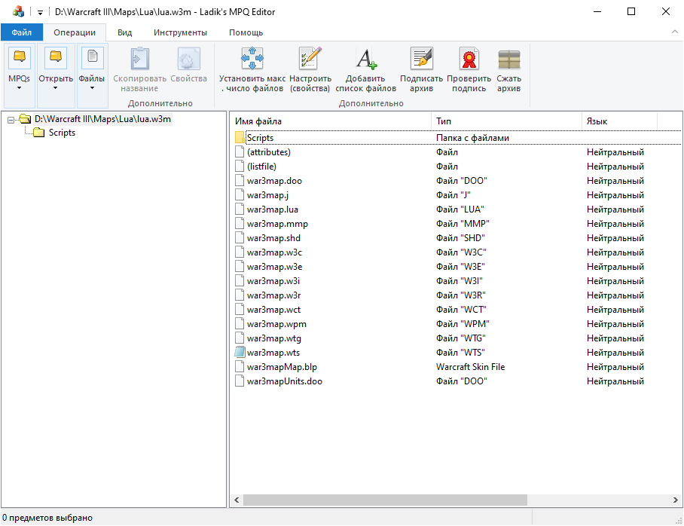Sort by Имя файла column header

click(x=331, y=121)
